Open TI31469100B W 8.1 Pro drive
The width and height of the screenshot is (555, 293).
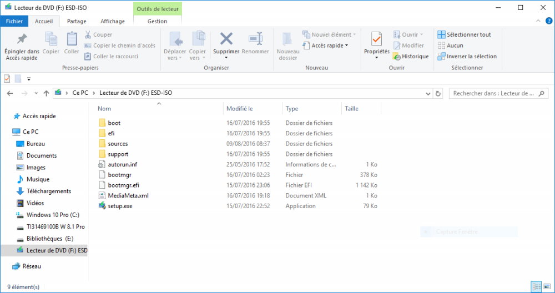pos(55,227)
